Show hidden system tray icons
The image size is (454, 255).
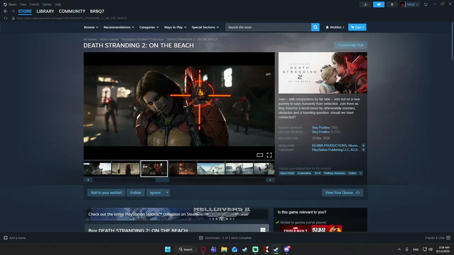point(399,249)
